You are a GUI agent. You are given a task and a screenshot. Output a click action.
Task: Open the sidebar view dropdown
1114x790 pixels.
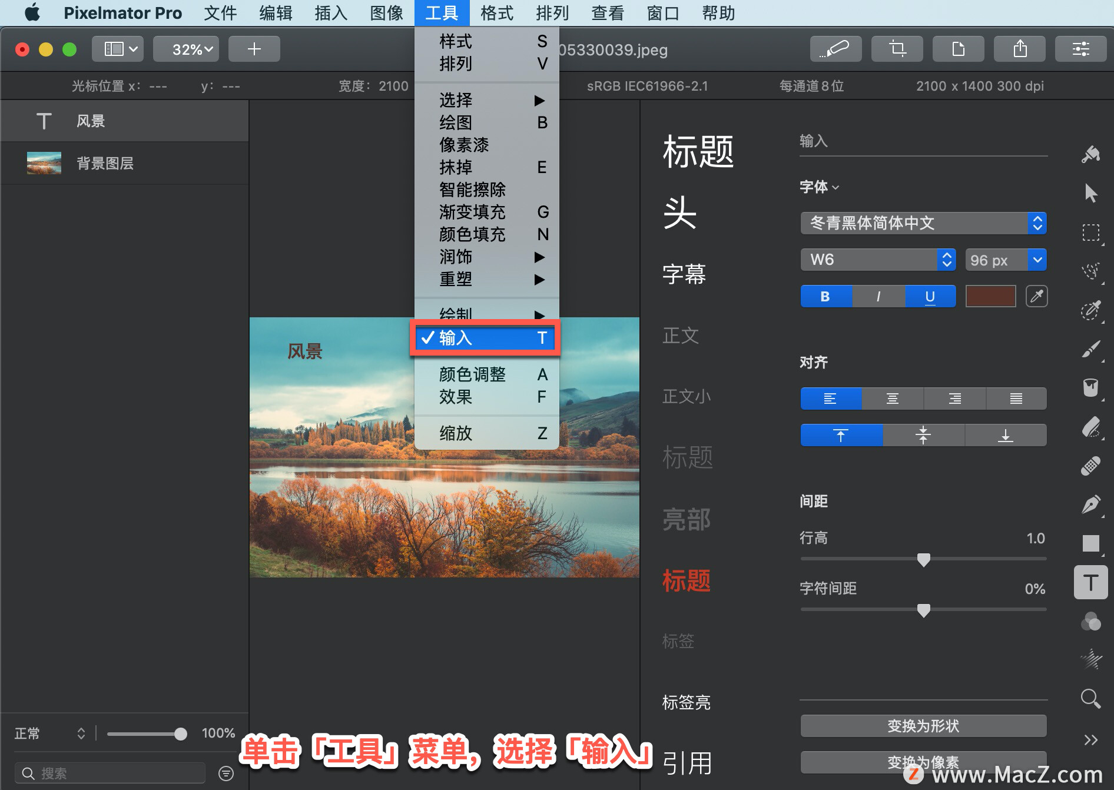point(118,49)
